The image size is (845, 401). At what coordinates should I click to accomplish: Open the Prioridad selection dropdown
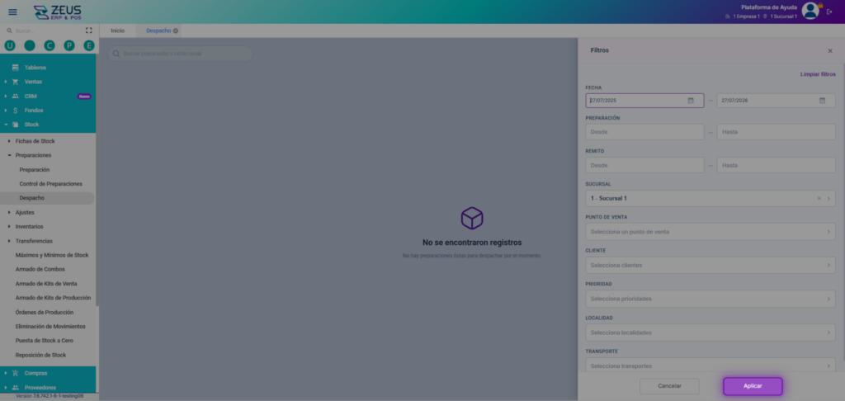pos(710,299)
